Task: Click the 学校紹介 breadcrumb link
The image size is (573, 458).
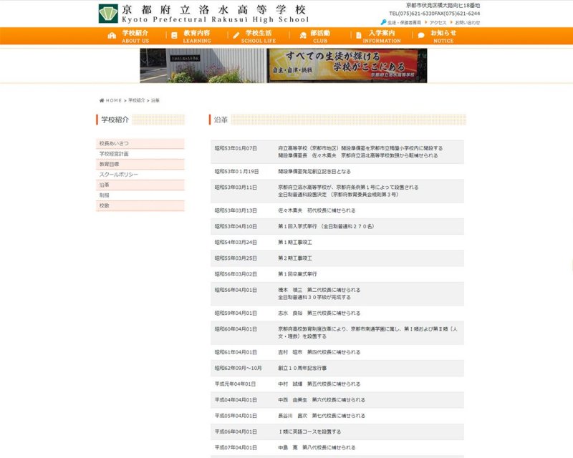Action: [x=136, y=101]
